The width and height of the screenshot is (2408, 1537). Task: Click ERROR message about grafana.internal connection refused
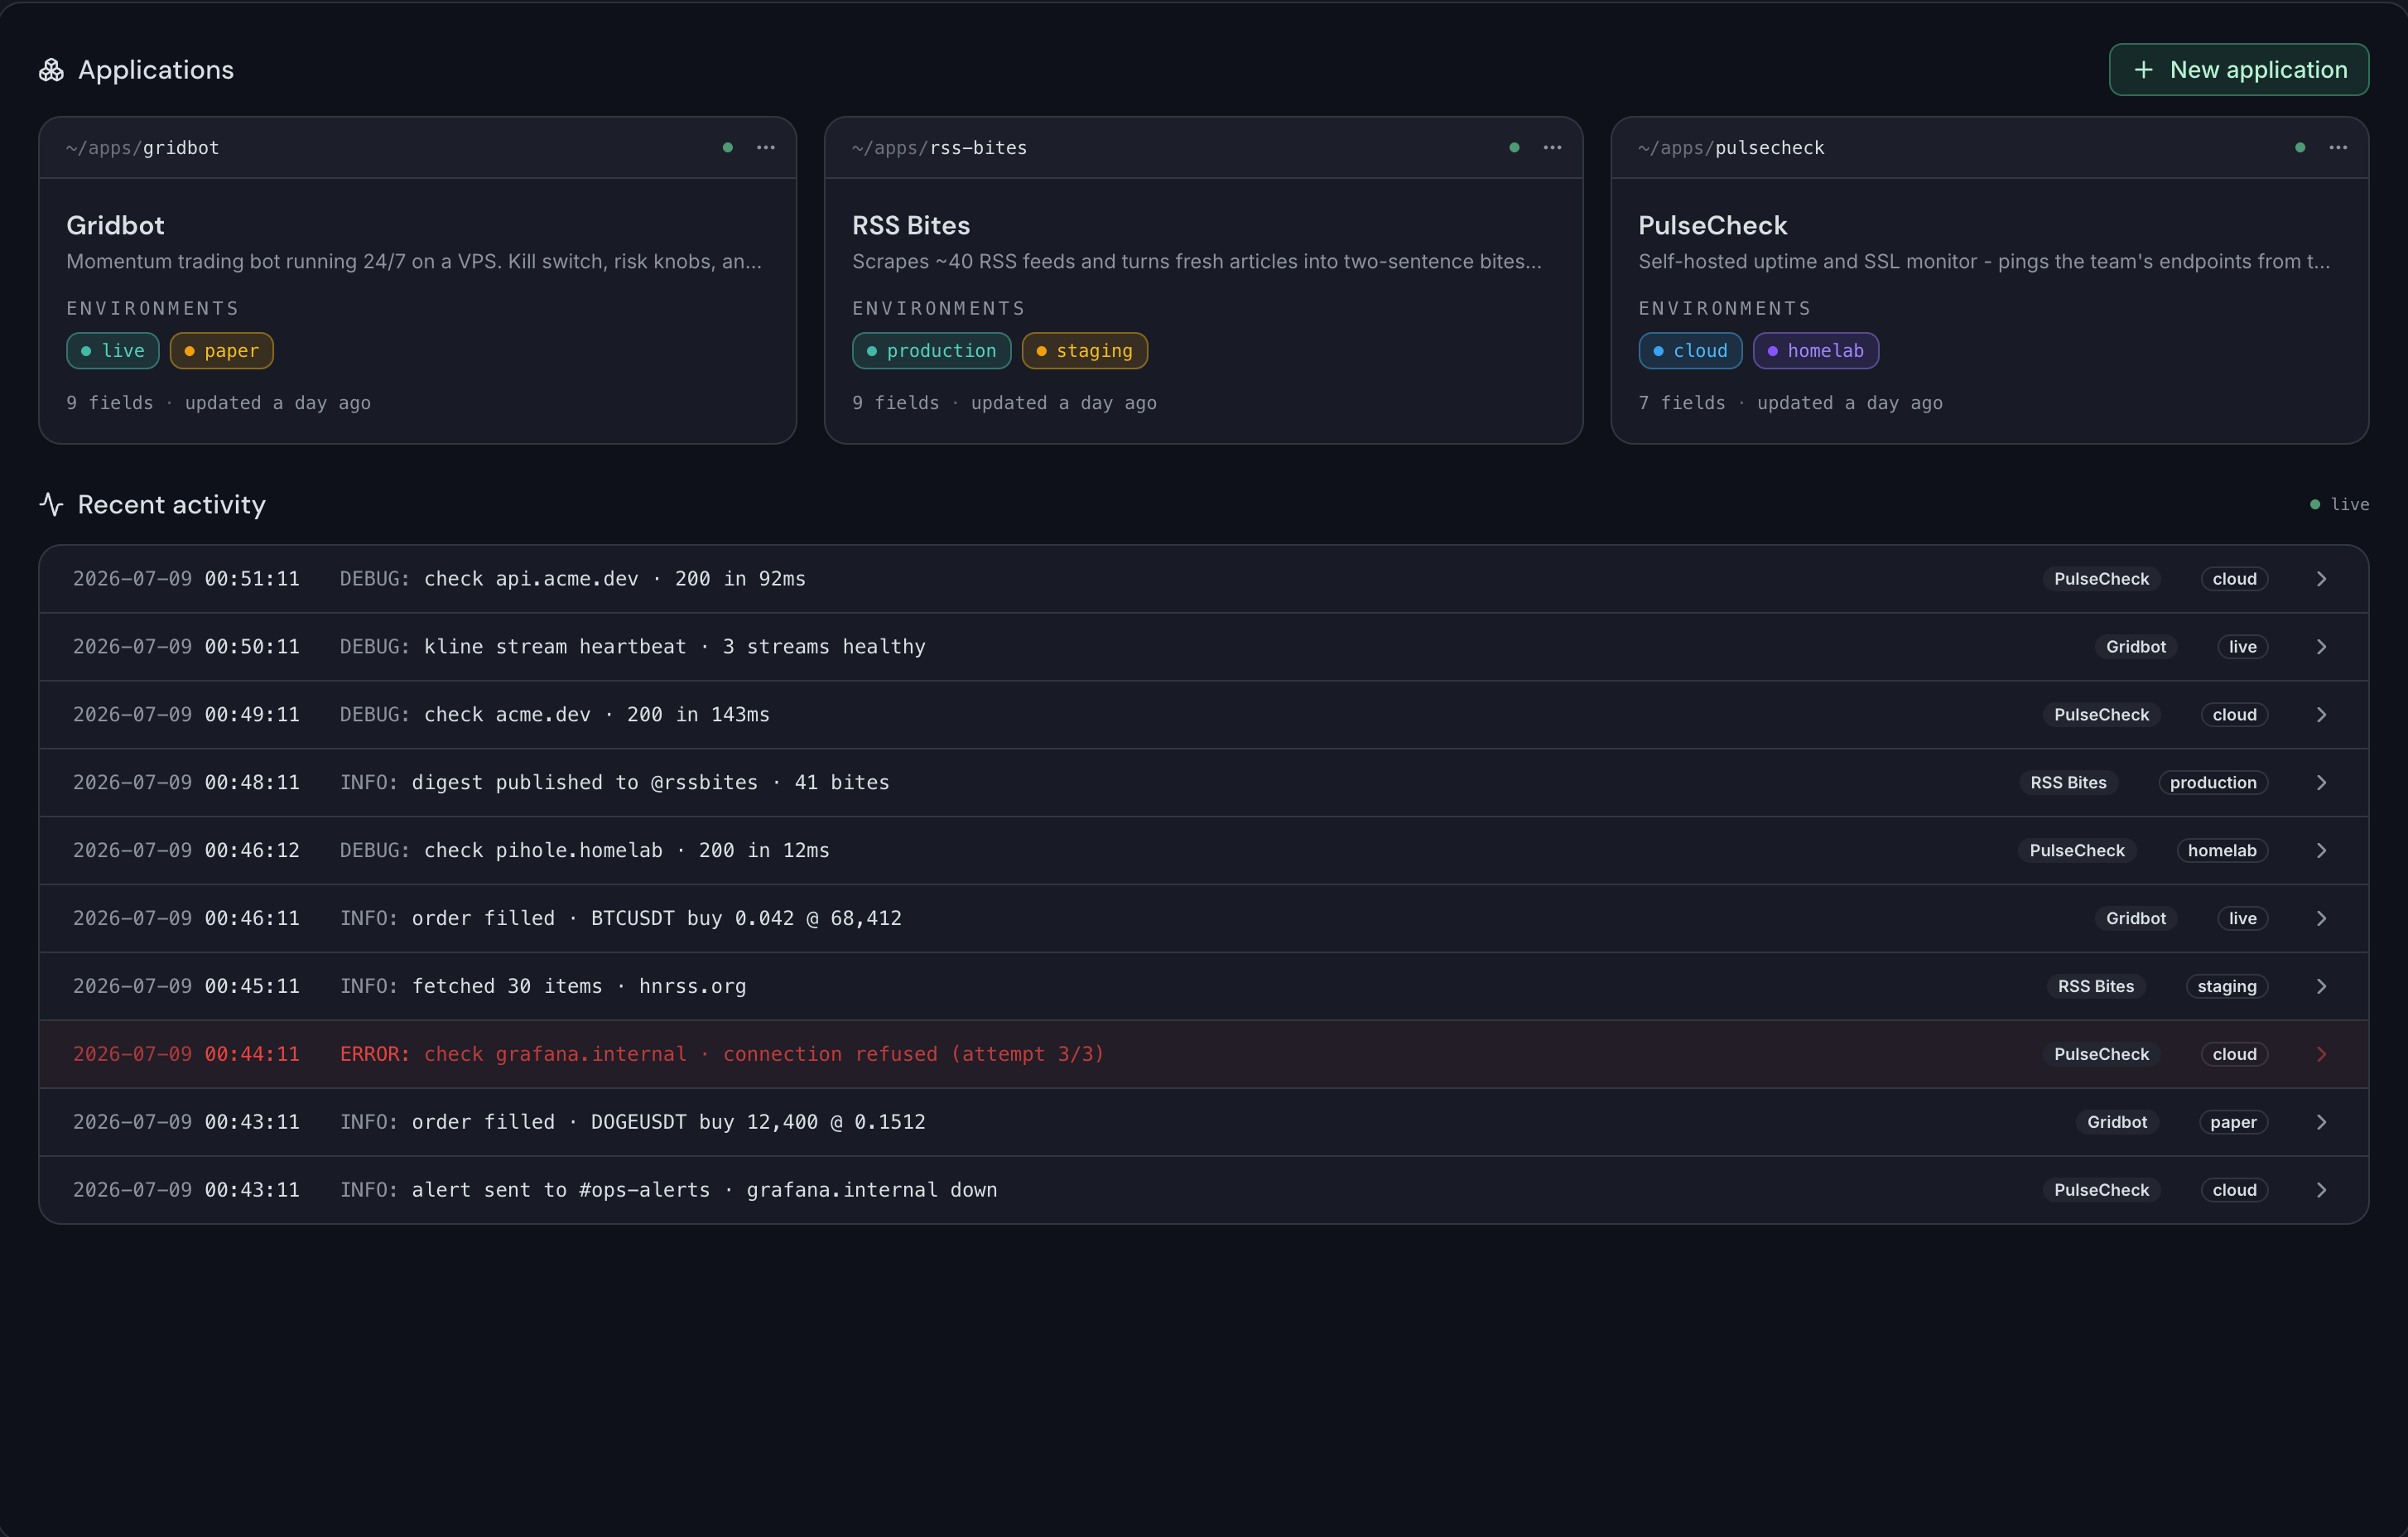[722, 1054]
